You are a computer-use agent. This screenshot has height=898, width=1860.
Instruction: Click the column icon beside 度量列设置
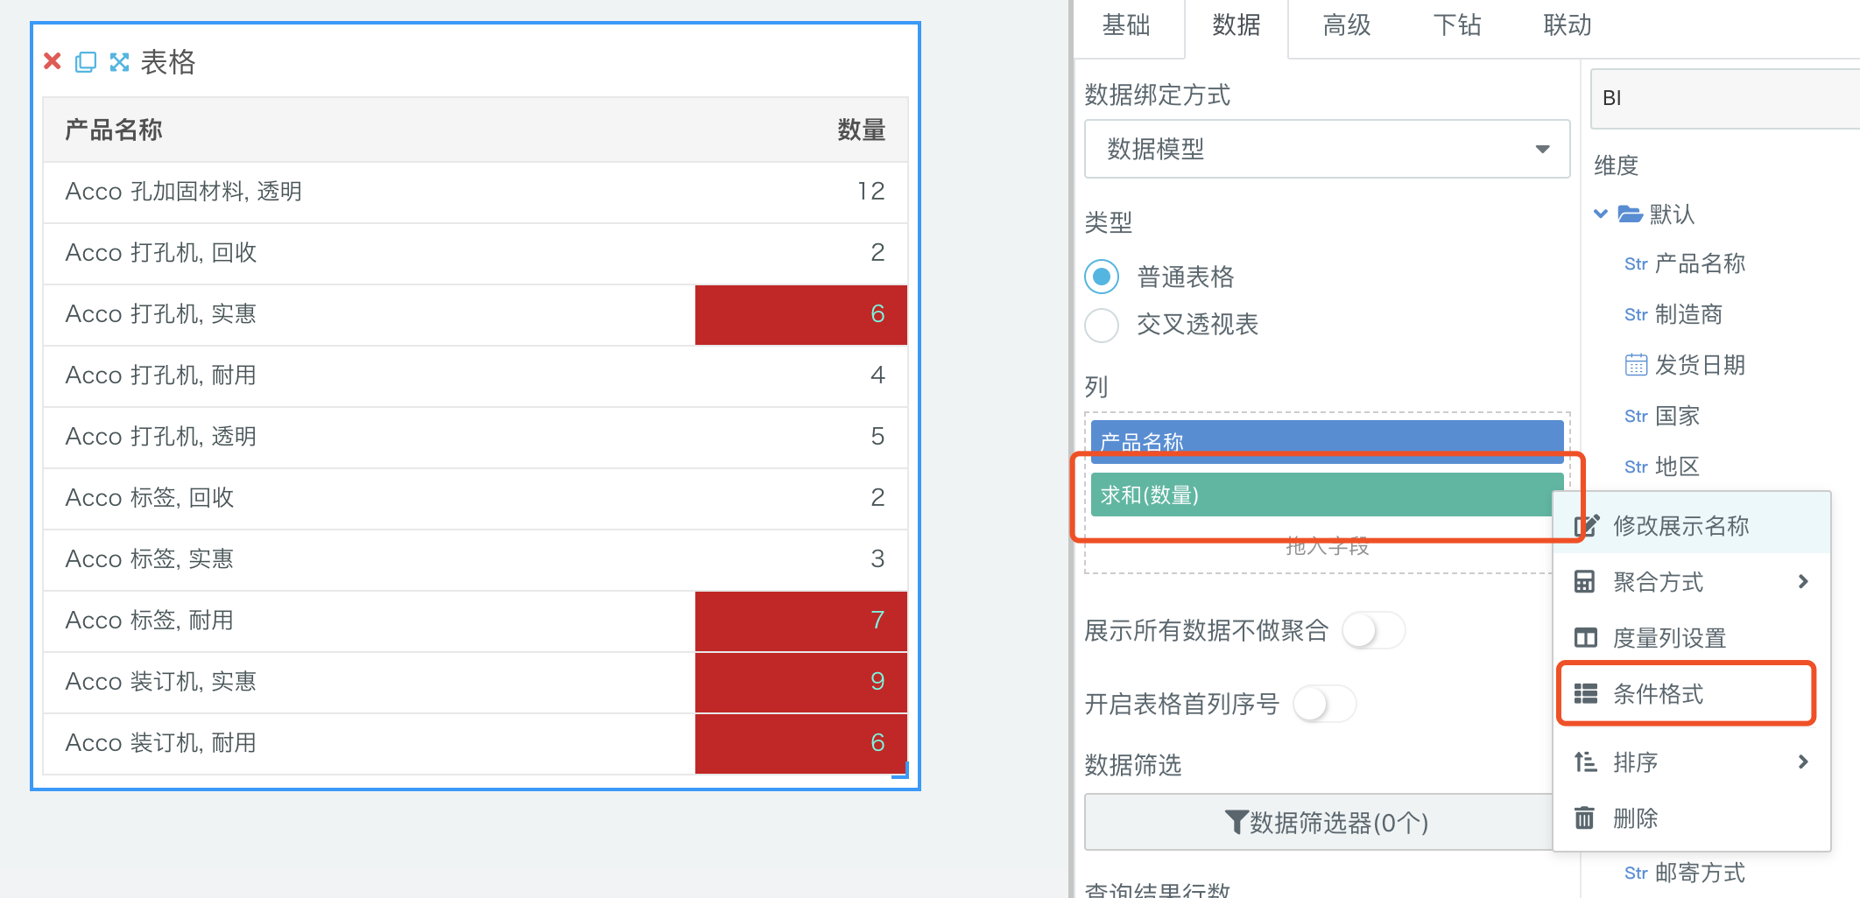(x=1585, y=638)
